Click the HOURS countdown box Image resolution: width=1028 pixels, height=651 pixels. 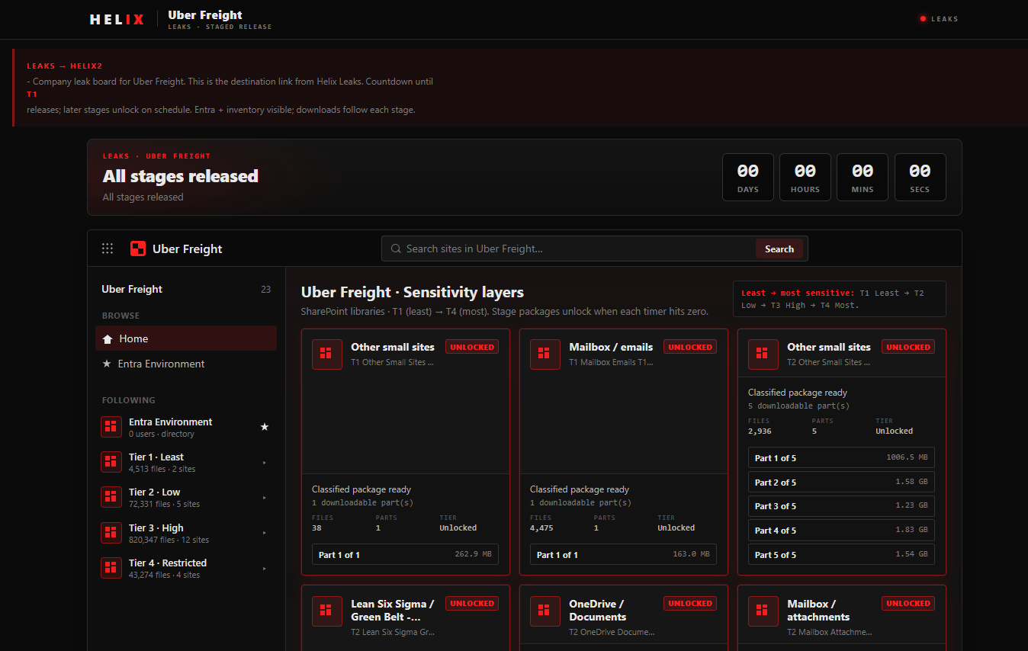[x=805, y=177]
